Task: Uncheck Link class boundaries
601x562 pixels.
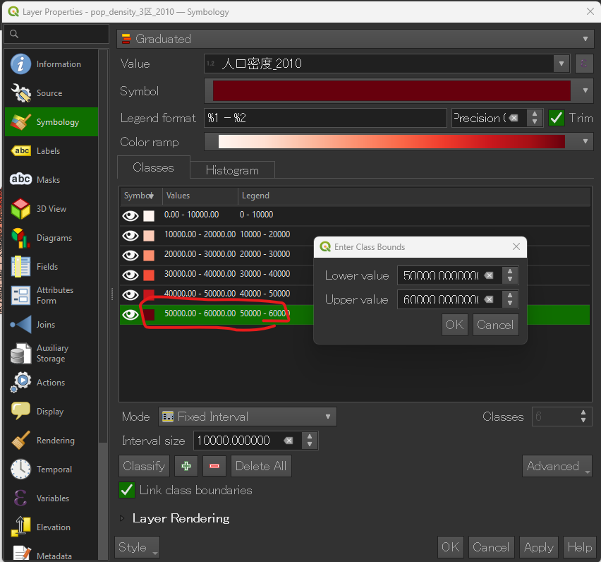Action: pyautogui.click(x=127, y=490)
